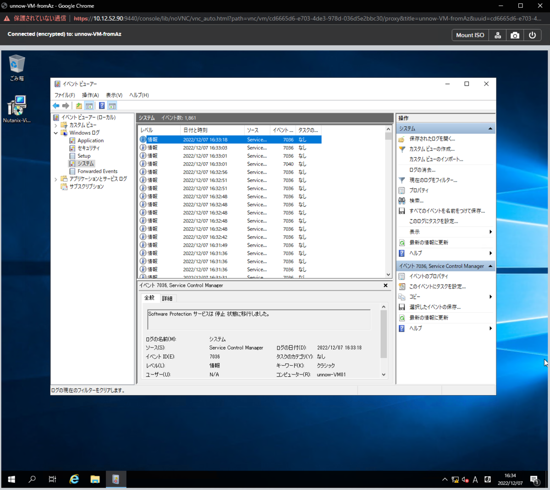Screen dimensions: 550x490
Task: Save all events as (すべてのイベントを名前をつけて保存)
Action: tap(447, 211)
